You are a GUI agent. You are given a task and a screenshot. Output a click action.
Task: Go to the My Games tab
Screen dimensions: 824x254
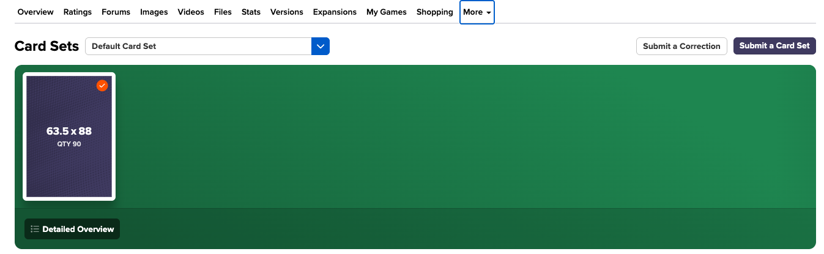coord(387,12)
